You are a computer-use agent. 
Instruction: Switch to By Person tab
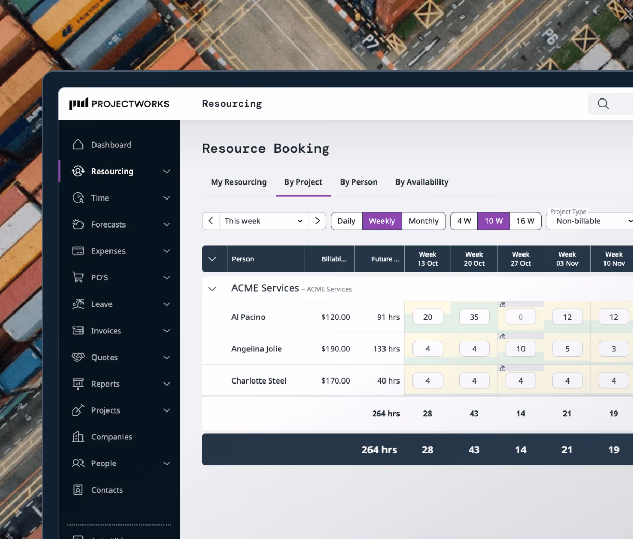pos(359,182)
